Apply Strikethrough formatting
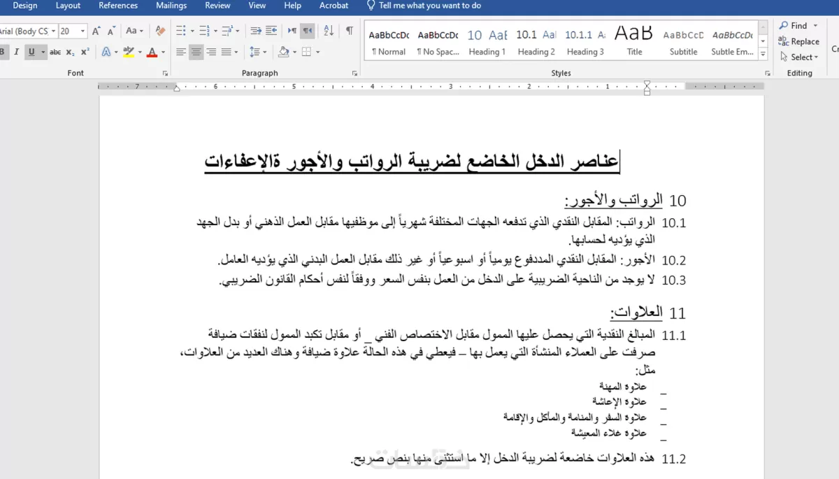The height and width of the screenshot is (479, 839). click(55, 51)
